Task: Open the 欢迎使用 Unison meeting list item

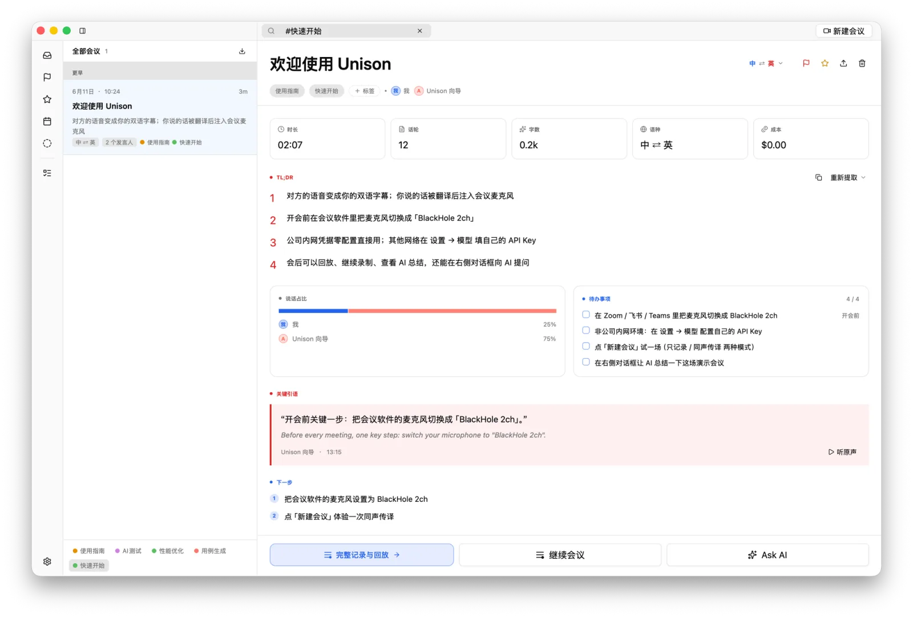Action: (160, 117)
